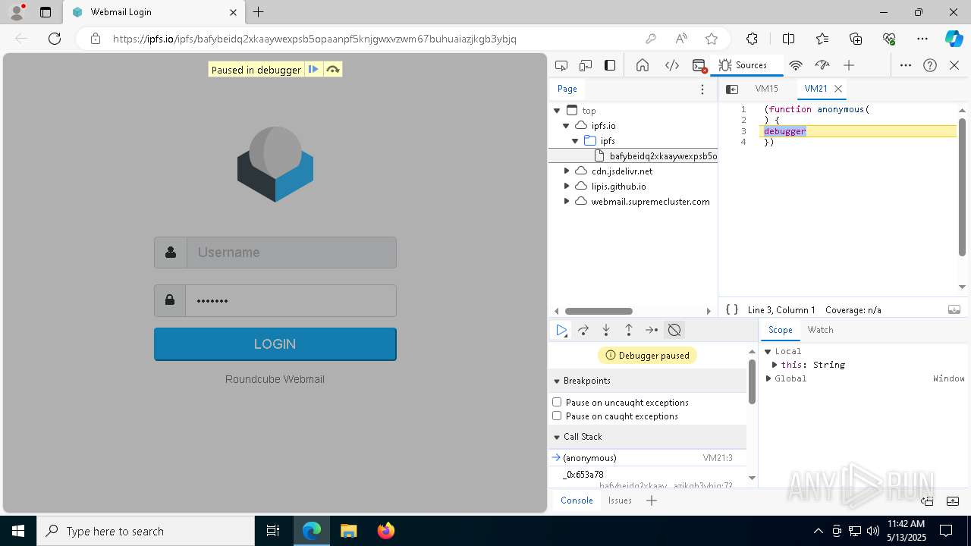
Task: Switch to VM15 file tab
Action: coord(767,89)
